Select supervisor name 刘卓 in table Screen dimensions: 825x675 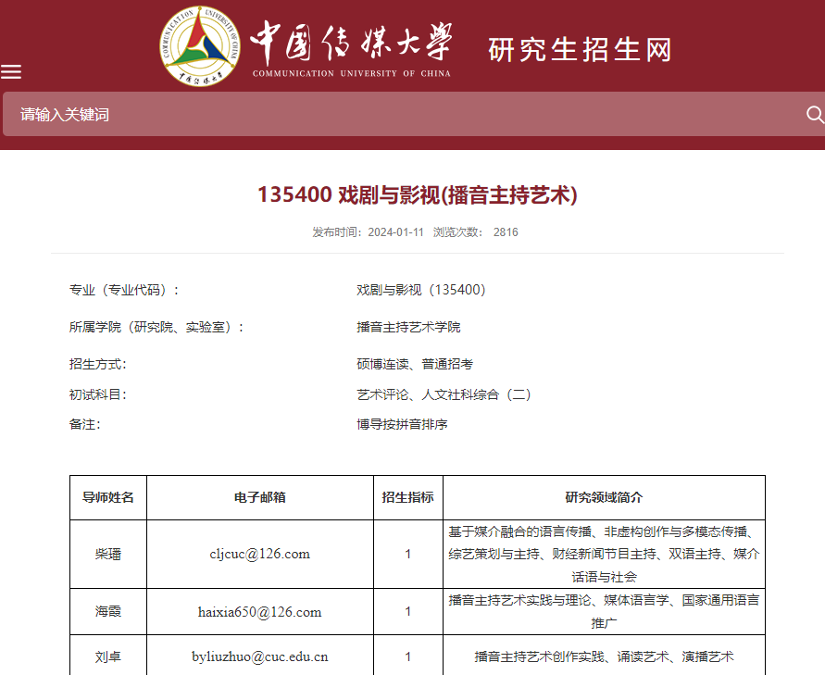pos(108,656)
